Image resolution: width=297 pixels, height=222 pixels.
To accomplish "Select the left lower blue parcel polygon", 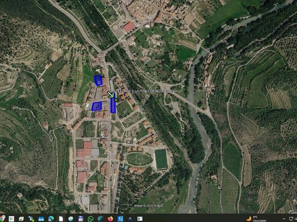I will coord(97,106).
